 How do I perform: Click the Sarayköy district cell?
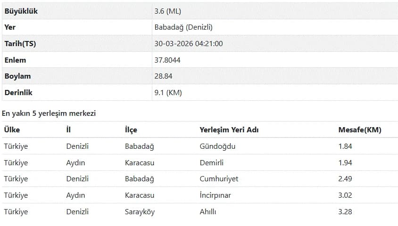[x=140, y=212]
